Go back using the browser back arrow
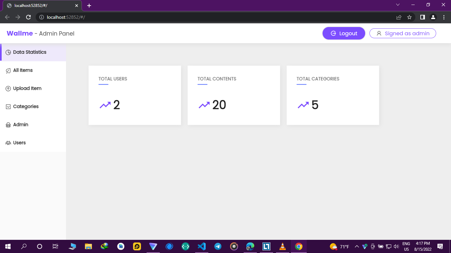The width and height of the screenshot is (451, 253). coord(7,17)
